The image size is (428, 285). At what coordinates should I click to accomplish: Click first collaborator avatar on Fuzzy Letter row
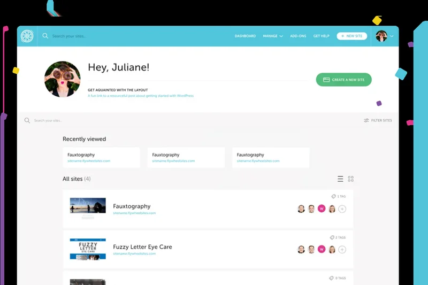(x=301, y=249)
